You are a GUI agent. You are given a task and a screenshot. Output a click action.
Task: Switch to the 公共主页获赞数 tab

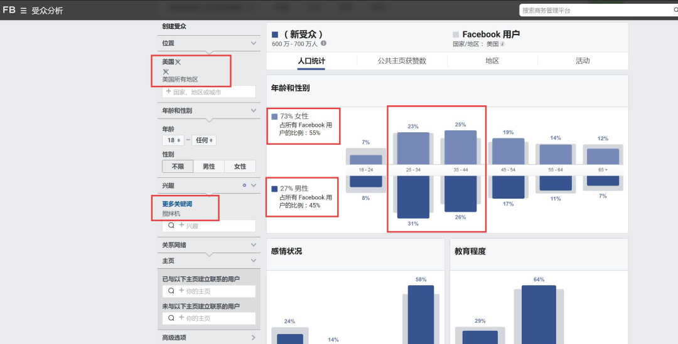(x=402, y=61)
